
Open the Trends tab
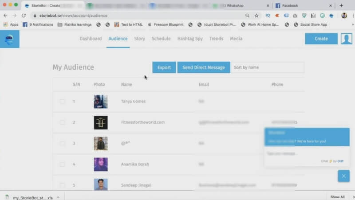216,39
